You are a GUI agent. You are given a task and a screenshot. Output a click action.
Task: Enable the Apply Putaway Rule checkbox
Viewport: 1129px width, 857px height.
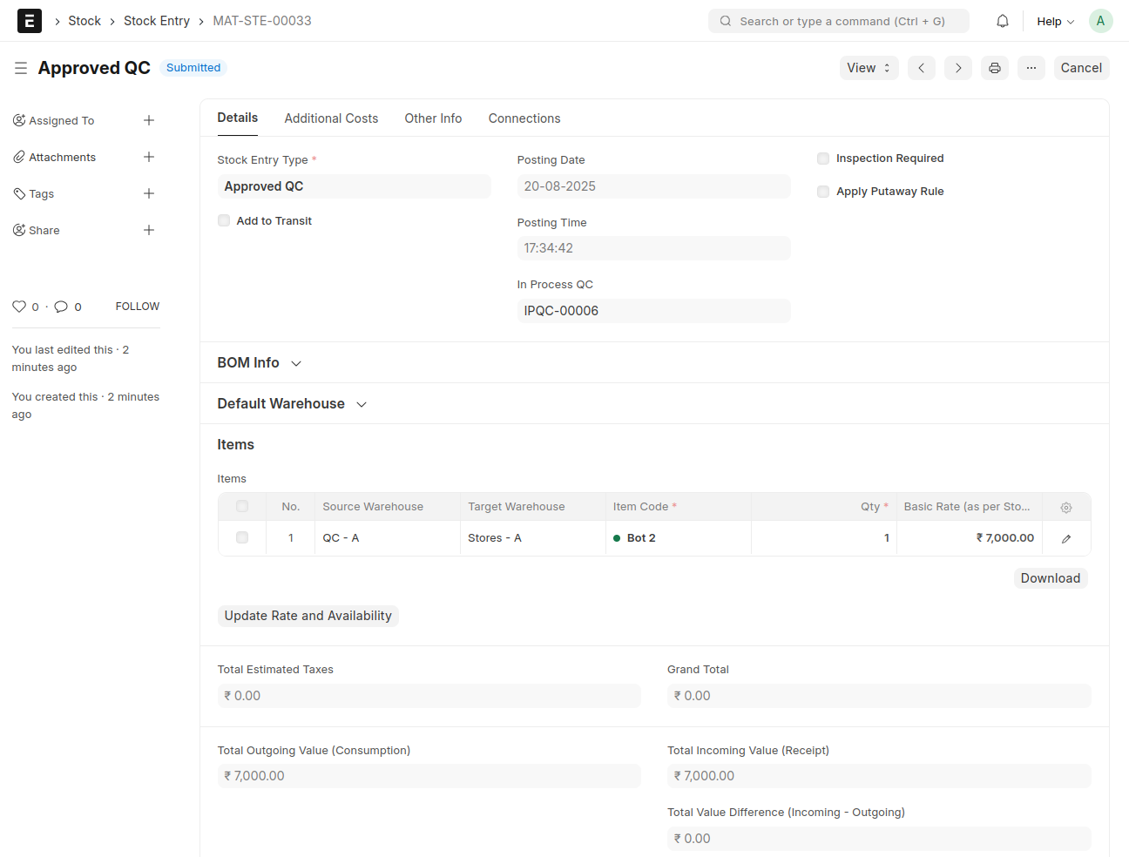[823, 192]
